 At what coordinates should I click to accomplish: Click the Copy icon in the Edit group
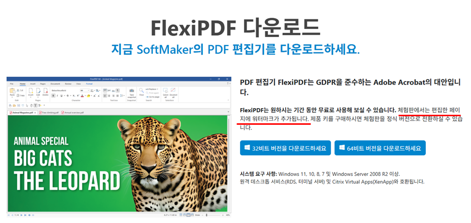click(18, 96)
